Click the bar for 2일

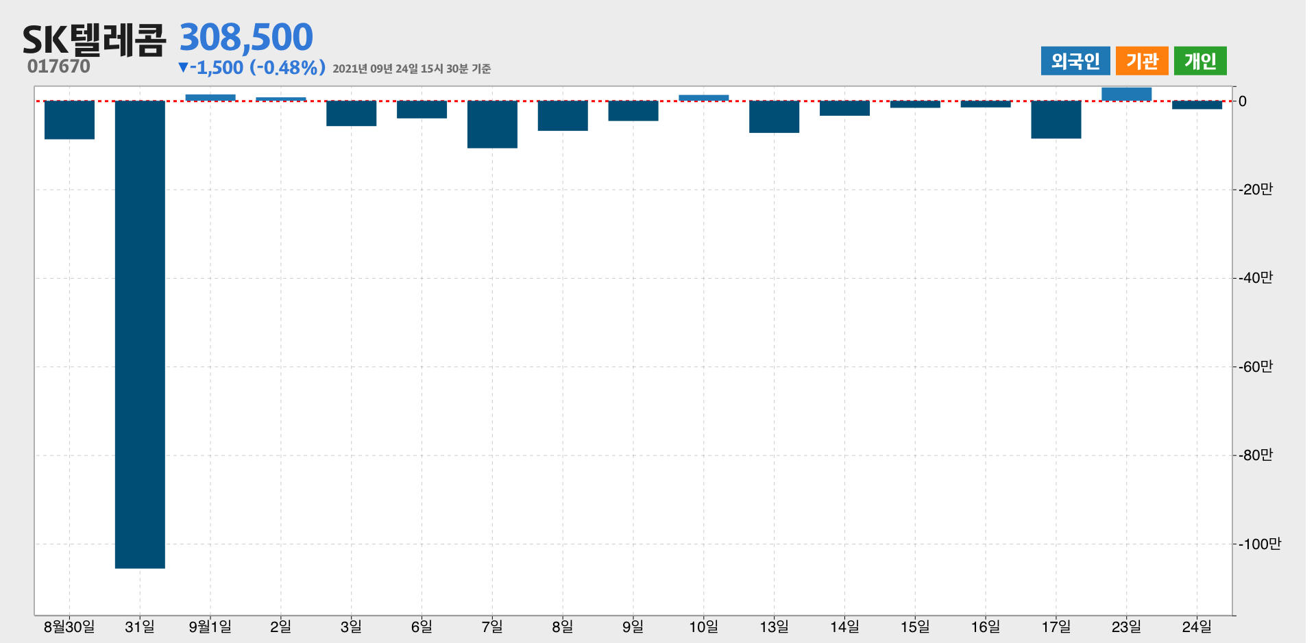point(281,99)
